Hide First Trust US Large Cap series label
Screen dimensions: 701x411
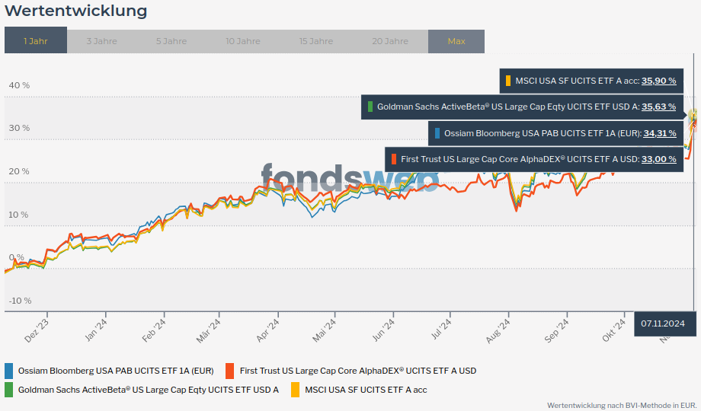click(x=357, y=371)
